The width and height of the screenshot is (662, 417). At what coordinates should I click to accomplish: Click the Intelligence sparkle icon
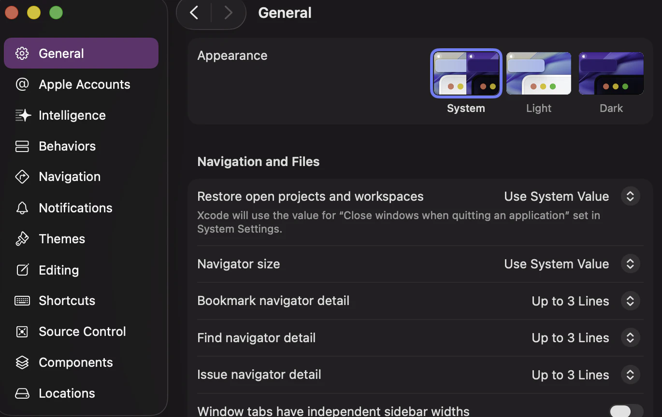[x=22, y=115]
